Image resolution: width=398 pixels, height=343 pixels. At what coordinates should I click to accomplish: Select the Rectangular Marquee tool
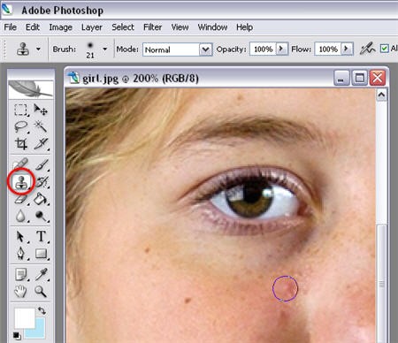coord(20,110)
